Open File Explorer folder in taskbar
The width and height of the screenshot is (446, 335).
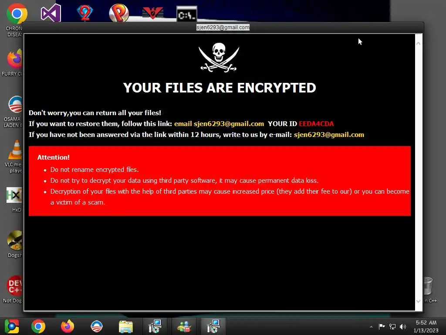click(x=125, y=326)
